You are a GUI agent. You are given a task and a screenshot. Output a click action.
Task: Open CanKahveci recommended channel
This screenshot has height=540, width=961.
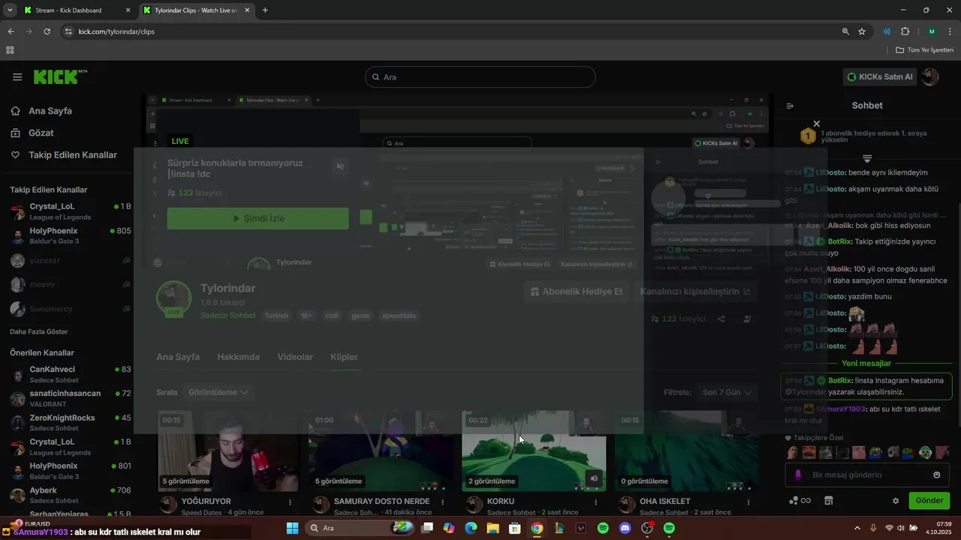(71, 374)
